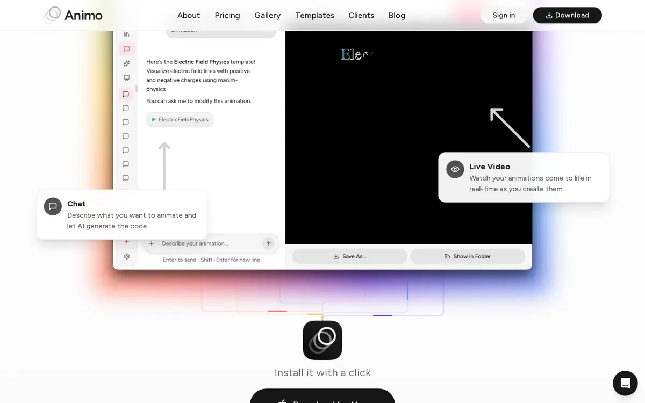Select the highlighted active chat in sidebar
Viewport: 645px width, 403px height.
tap(126, 94)
